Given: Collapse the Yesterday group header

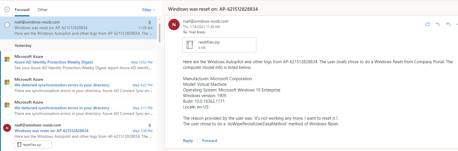Looking at the screenshot, I should (23, 45).
